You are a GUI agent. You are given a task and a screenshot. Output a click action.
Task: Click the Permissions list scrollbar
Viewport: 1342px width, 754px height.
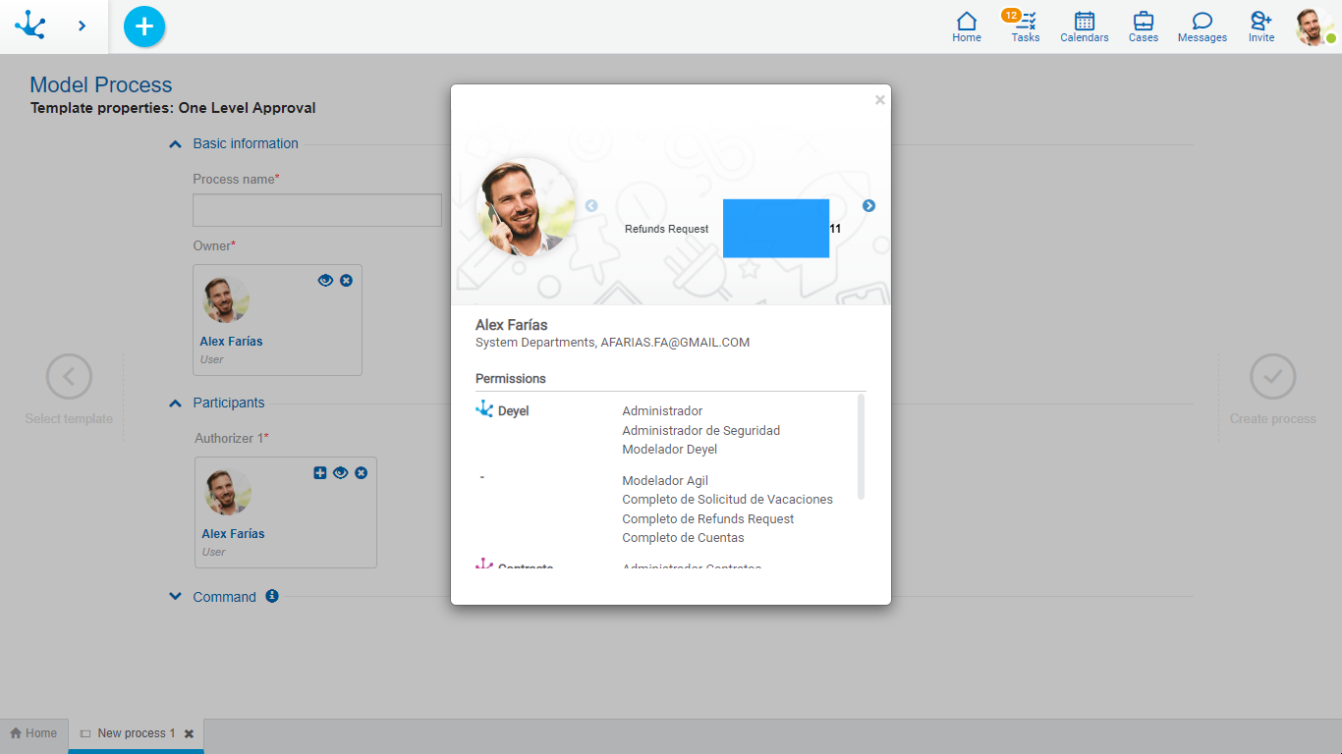862,447
